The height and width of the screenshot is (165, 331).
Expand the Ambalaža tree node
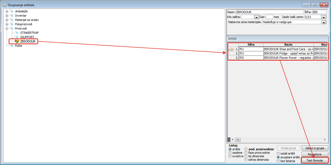[x=7, y=11]
